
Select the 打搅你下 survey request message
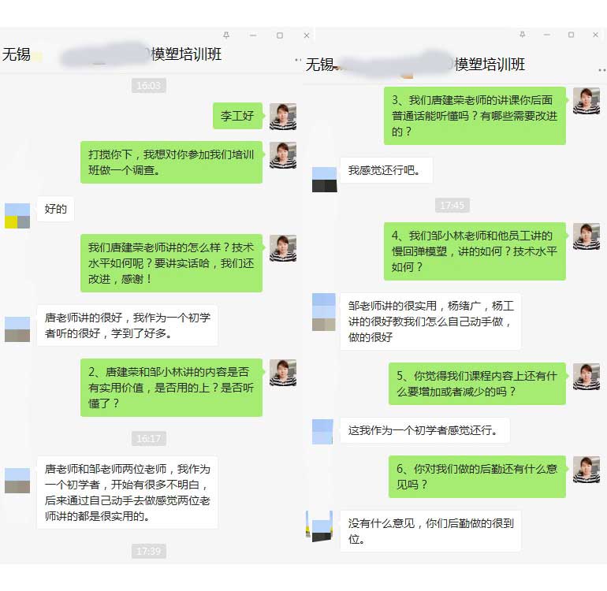[172, 162]
